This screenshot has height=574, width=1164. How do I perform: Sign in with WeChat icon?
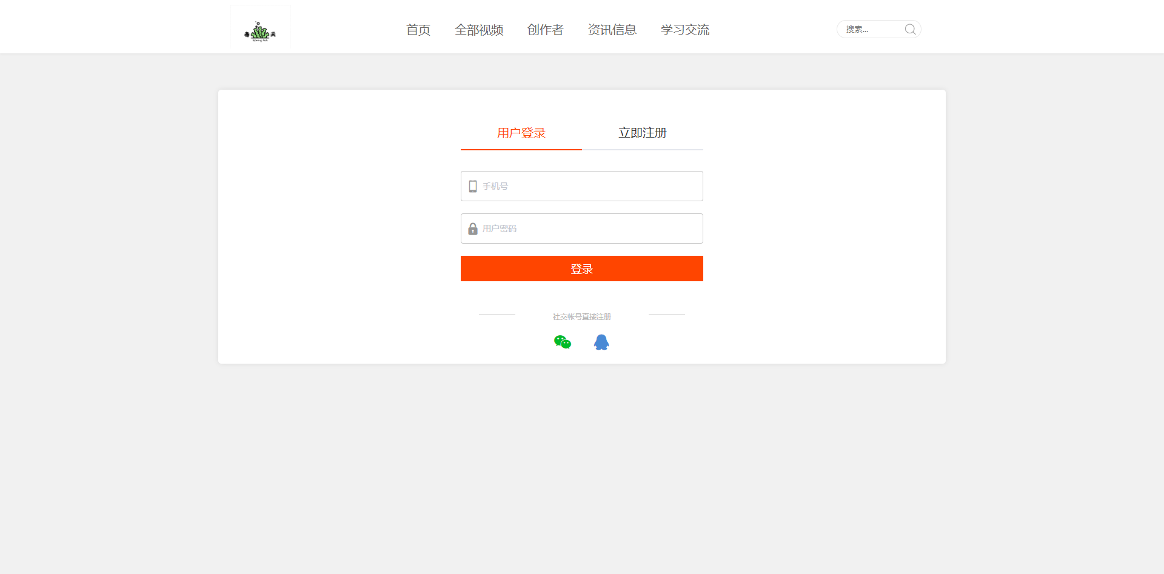[563, 342]
